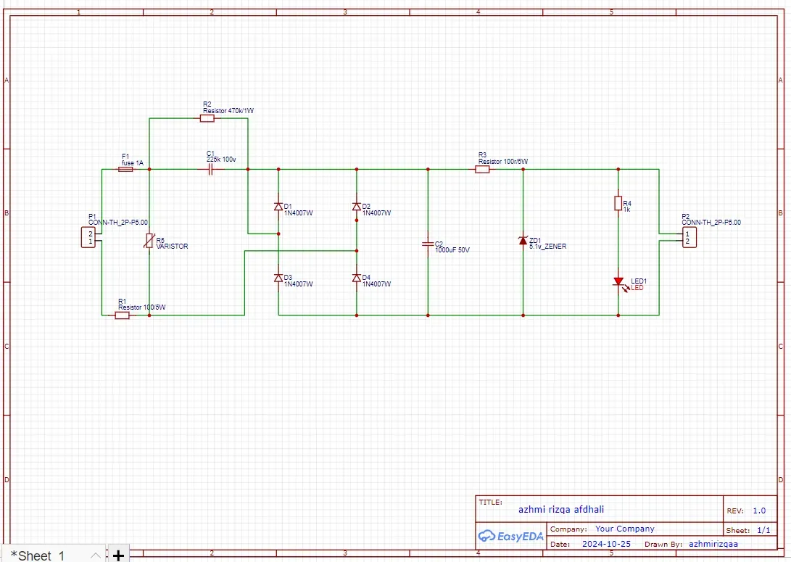Click the Your Company field

(x=624, y=529)
